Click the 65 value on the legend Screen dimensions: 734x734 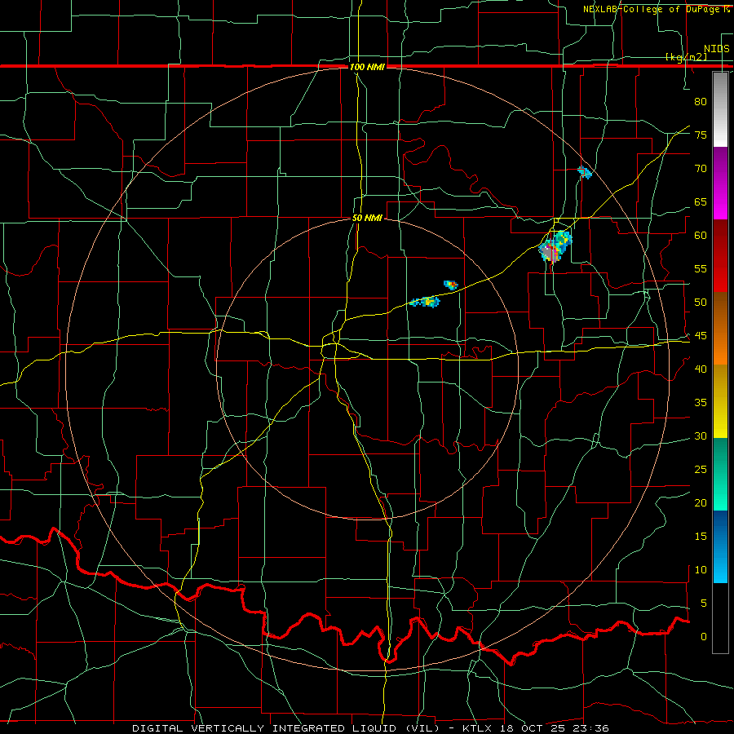click(x=701, y=201)
